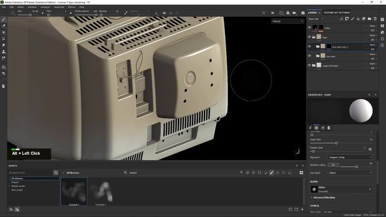Select the Eraser tool in left toolbar
This screenshot has height=217, width=386.
pyautogui.click(x=4, y=26)
